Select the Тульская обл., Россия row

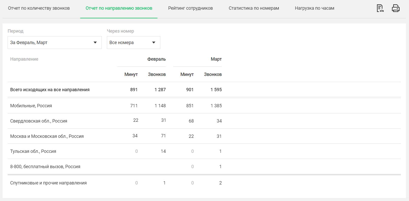(33, 151)
